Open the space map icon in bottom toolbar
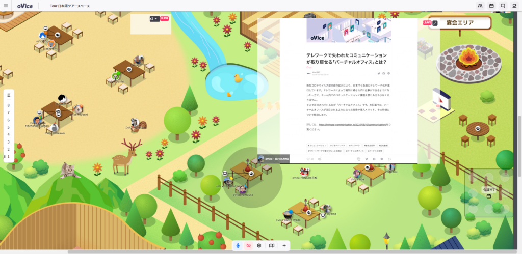 tap(272, 246)
